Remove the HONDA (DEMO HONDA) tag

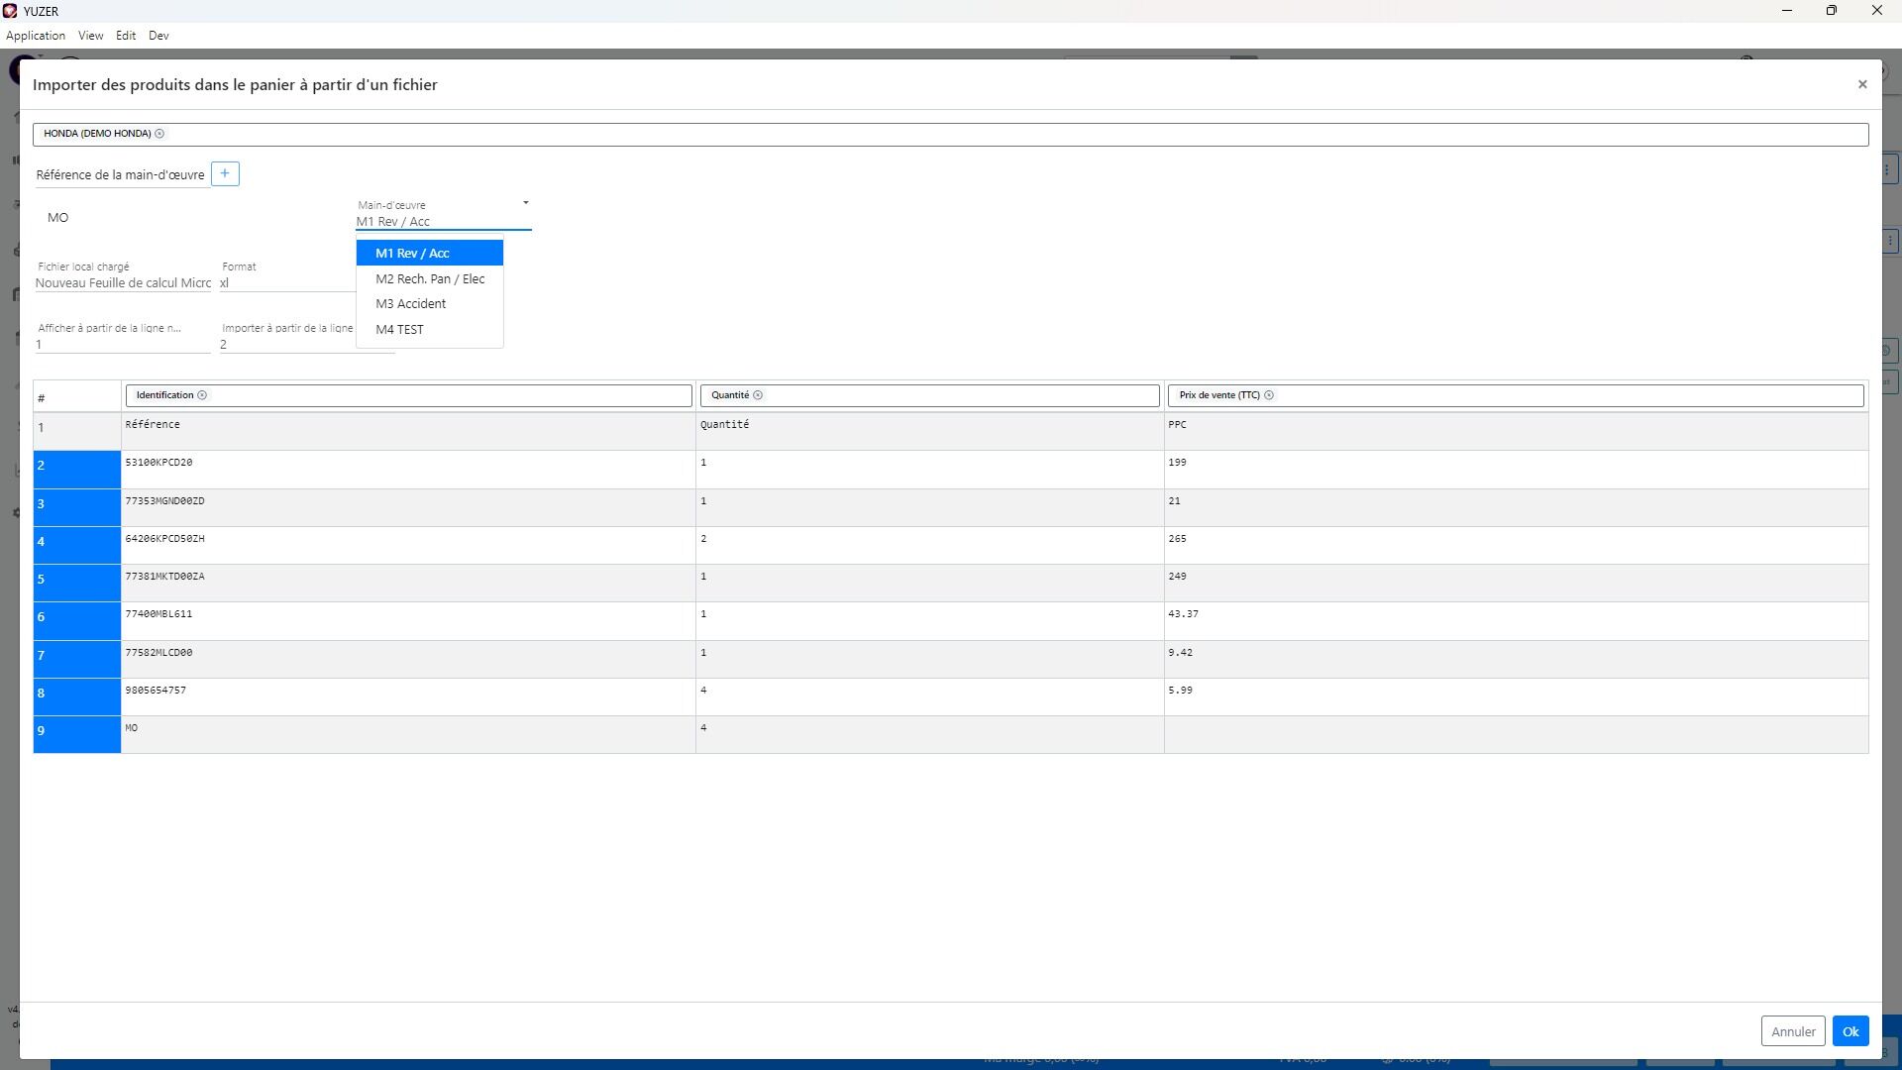(x=159, y=134)
